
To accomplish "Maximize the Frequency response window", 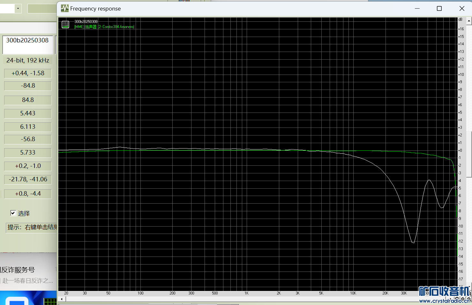I will point(439,8).
